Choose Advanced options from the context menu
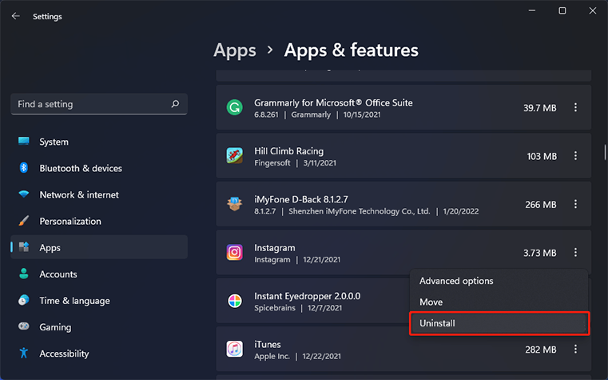 pos(499,281)
